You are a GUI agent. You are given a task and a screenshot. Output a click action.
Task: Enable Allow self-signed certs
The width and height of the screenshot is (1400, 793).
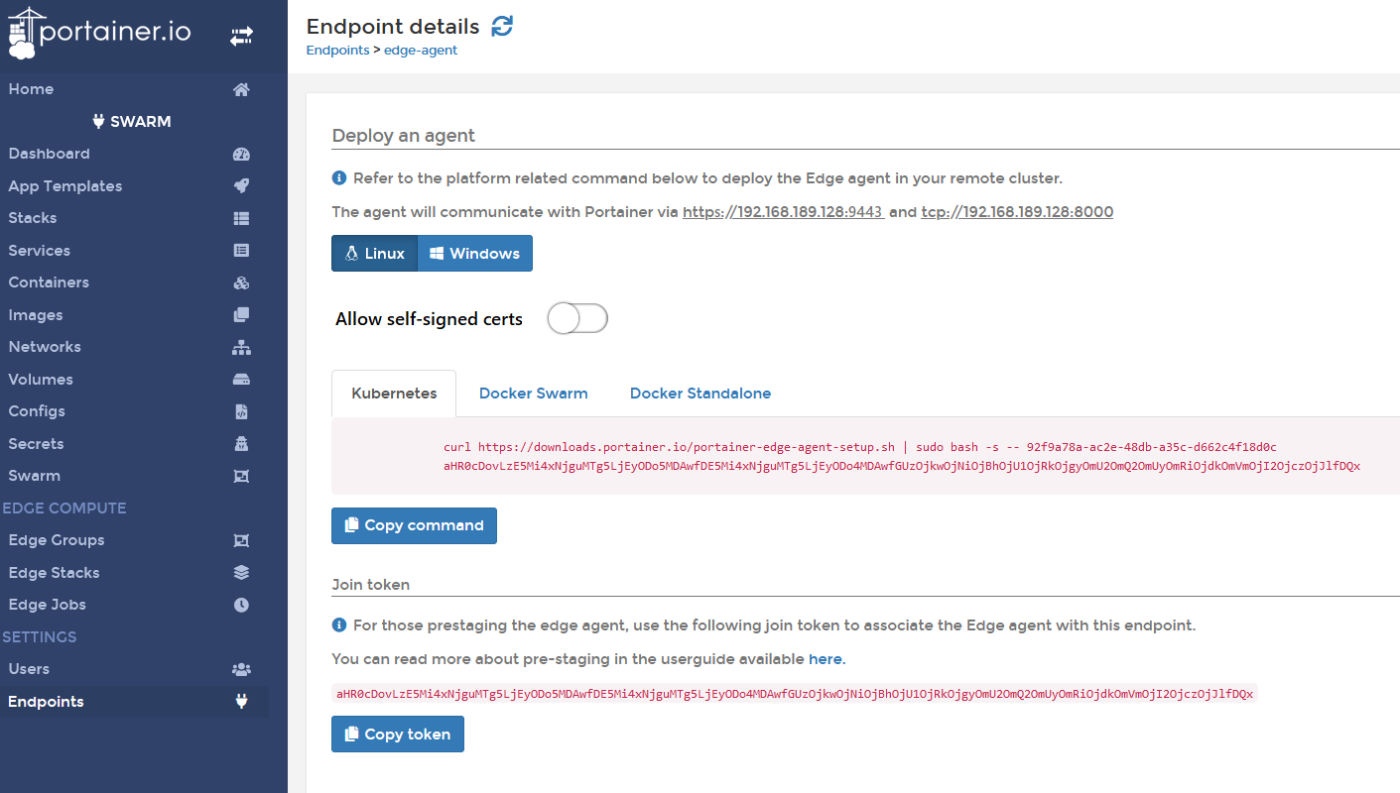(576, 318)
